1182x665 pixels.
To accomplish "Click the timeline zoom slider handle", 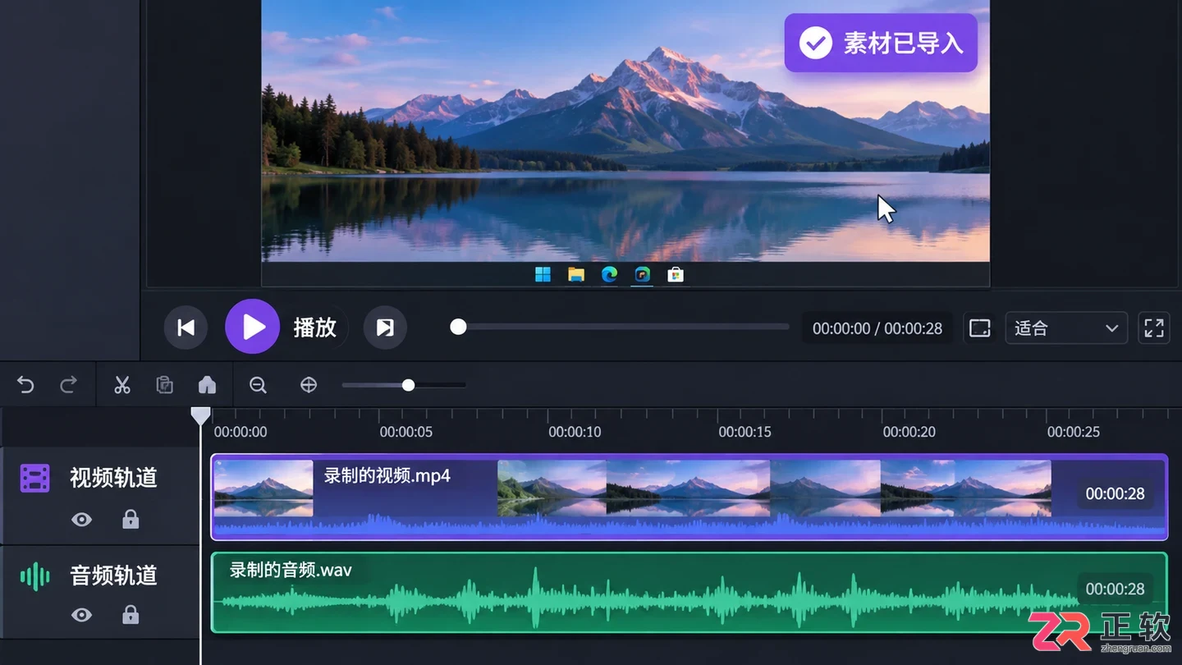I will [408, 385].
